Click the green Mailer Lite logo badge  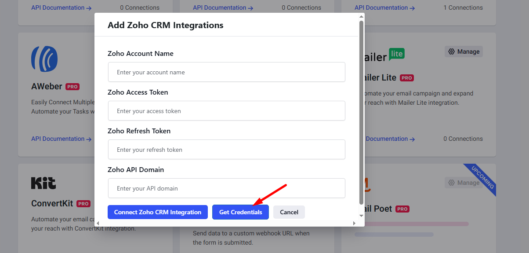point(397,54)
